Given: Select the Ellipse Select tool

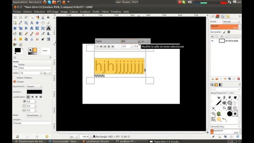Looking at the screenshot, I should point(21,17).
